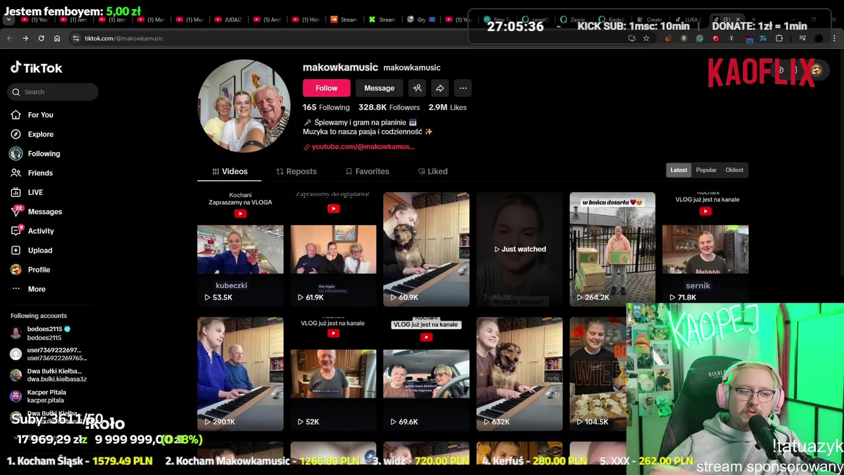Open the Kacper Pitala following account

[x=40, y=396]
